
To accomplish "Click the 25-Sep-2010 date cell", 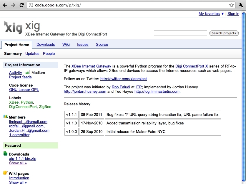I will point(92,131).
